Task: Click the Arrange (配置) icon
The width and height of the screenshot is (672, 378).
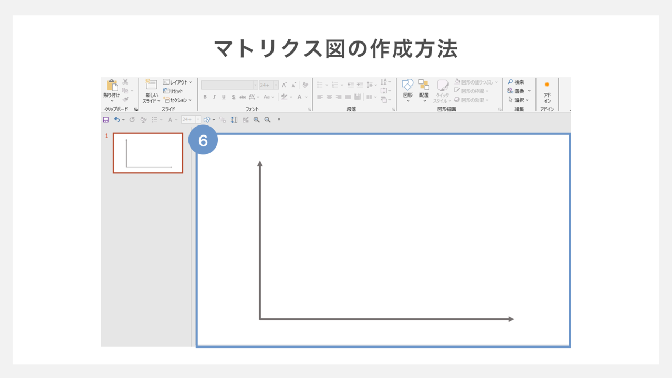Action: coord(424,85)
